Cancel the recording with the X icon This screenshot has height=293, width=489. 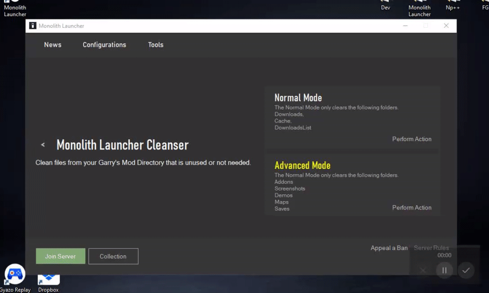(423, 270)
